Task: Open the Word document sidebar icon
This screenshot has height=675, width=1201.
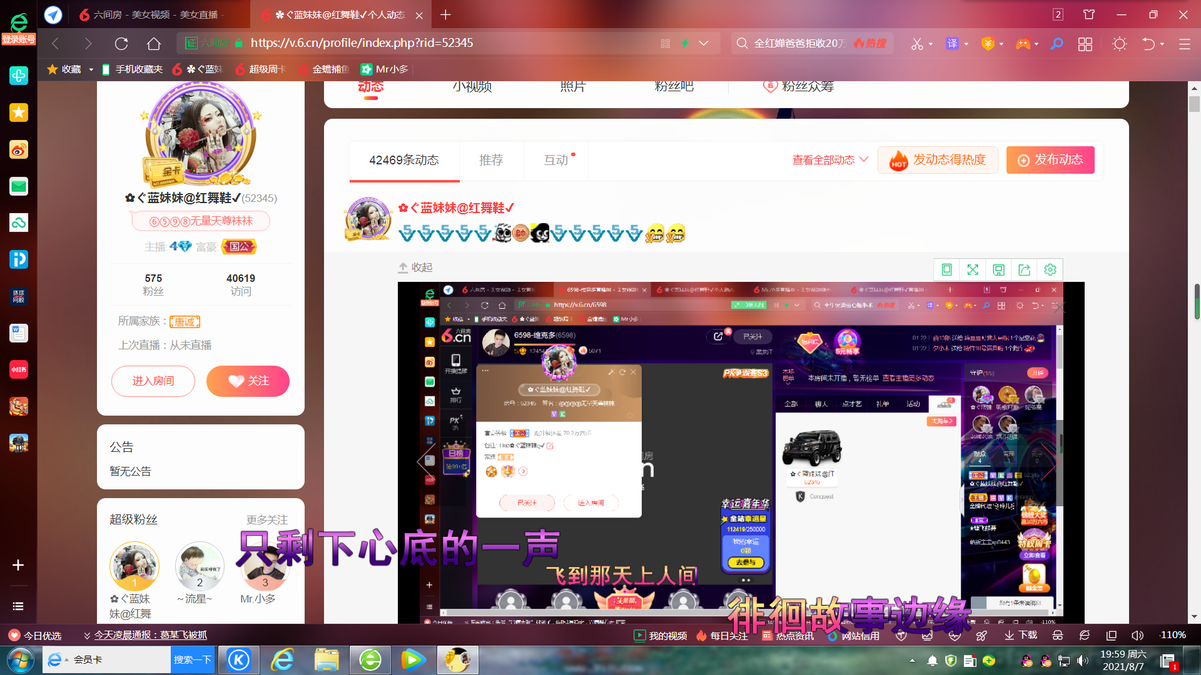Action: point(19,333)
